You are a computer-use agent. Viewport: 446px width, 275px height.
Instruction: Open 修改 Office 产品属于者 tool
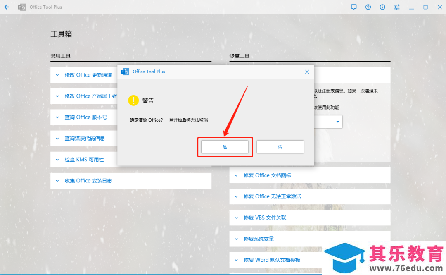91,96
